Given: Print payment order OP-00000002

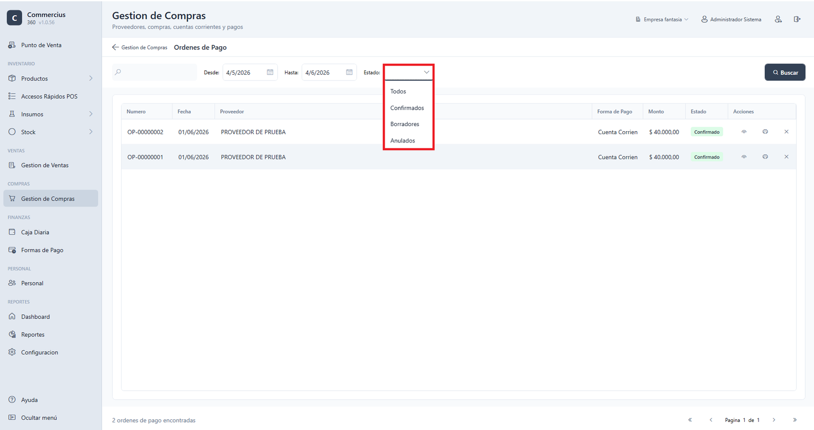Looking at the screenshot, I should coord(765,132).
